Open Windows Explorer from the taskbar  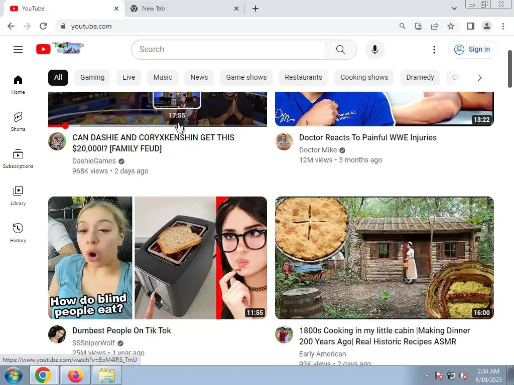pyautogui.click(x=107, y=375)
